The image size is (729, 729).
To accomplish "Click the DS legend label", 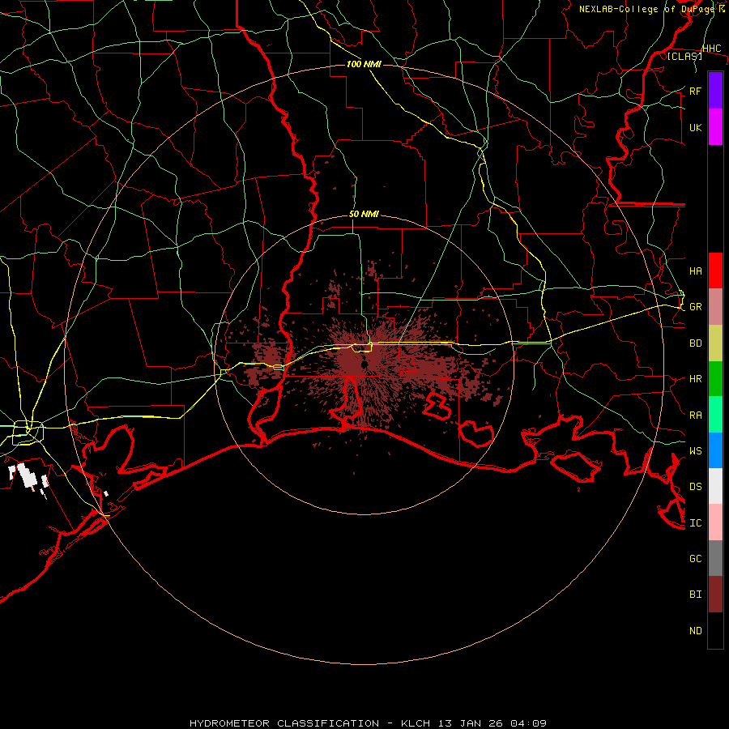I will point(695,487).
